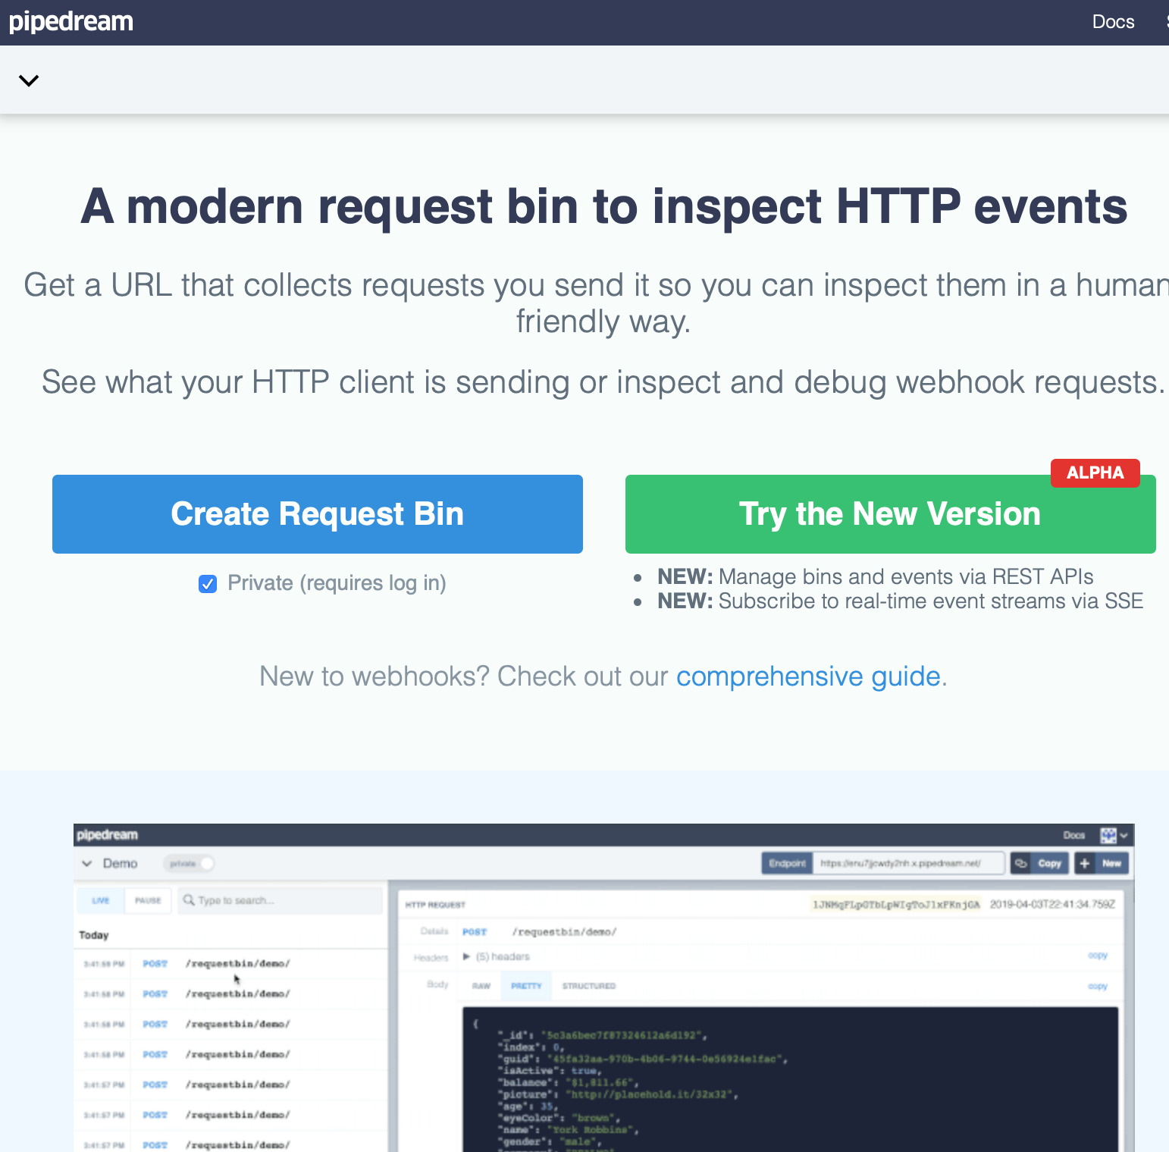The width and height of the screenshot is (1169, 1152).
Task: Open the Docs link in the header
Action: coord(1113,22)
